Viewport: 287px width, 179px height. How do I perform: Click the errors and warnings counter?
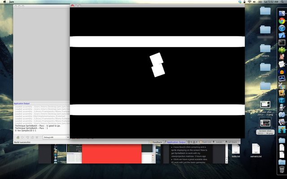[x=192, y=142]
